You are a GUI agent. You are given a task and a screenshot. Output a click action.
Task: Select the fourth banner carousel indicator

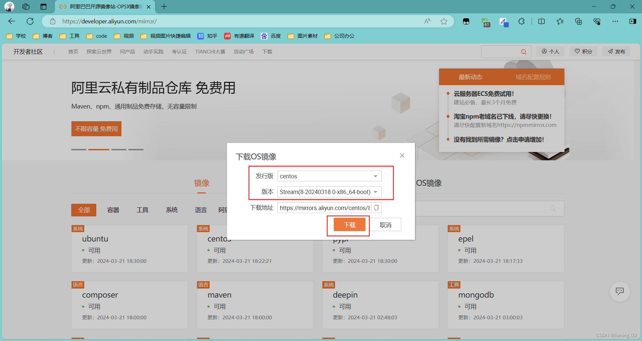coord(136,149)
